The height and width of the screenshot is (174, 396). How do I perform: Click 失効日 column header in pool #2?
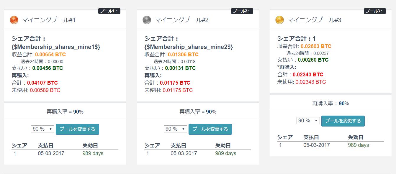tap(223, 145)
